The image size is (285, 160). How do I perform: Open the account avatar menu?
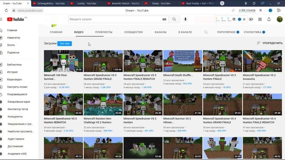[x=279, y=19]
